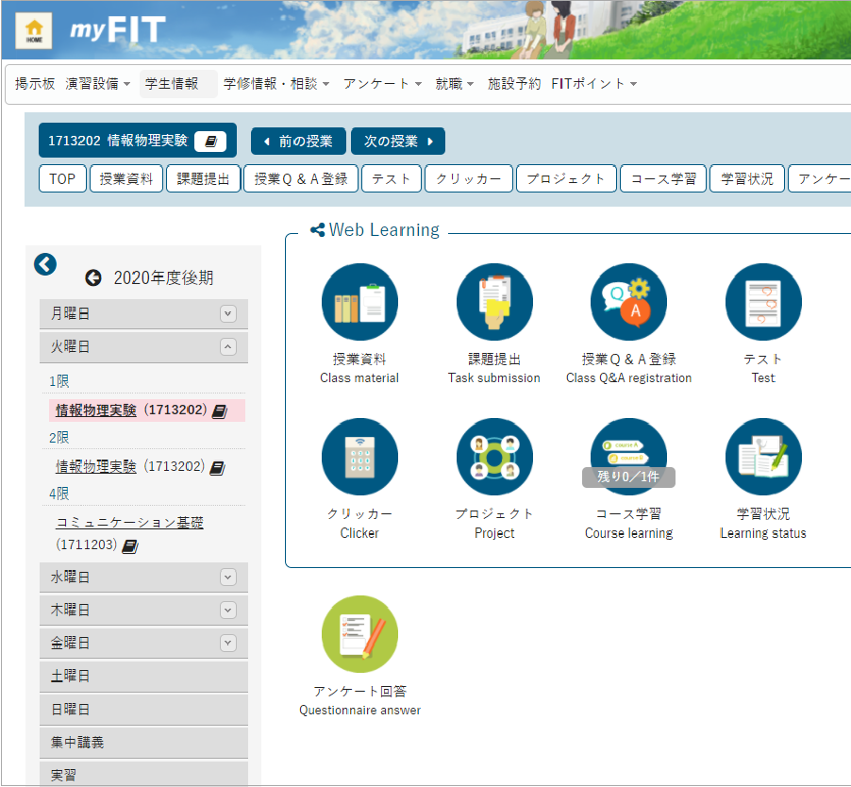
Task: Open the Test icon
Action: [762, 302]
